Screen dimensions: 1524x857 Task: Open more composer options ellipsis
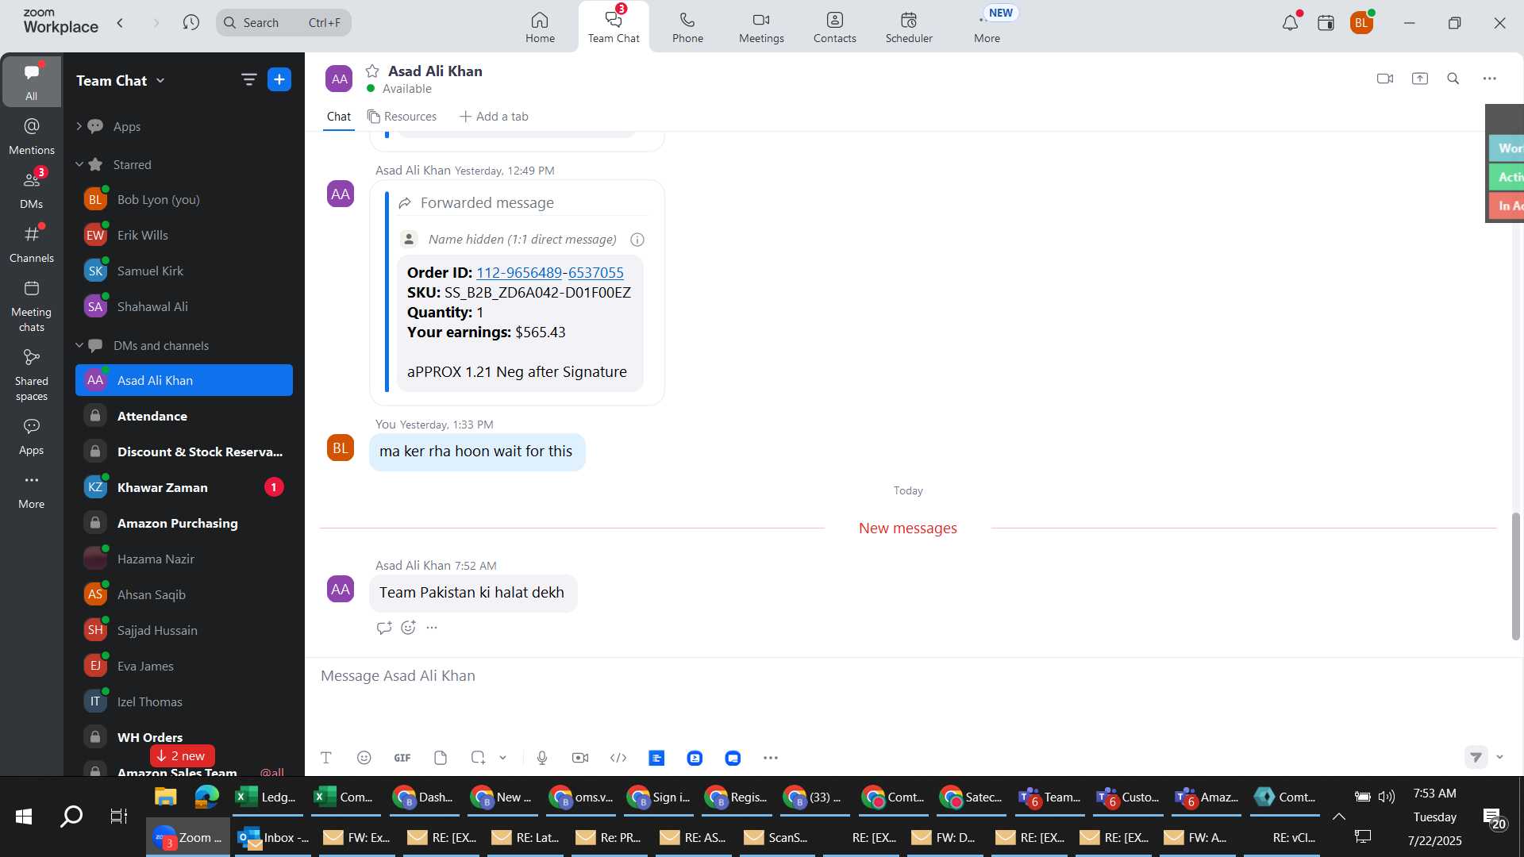pyautogui.click(x=771, y=758)
